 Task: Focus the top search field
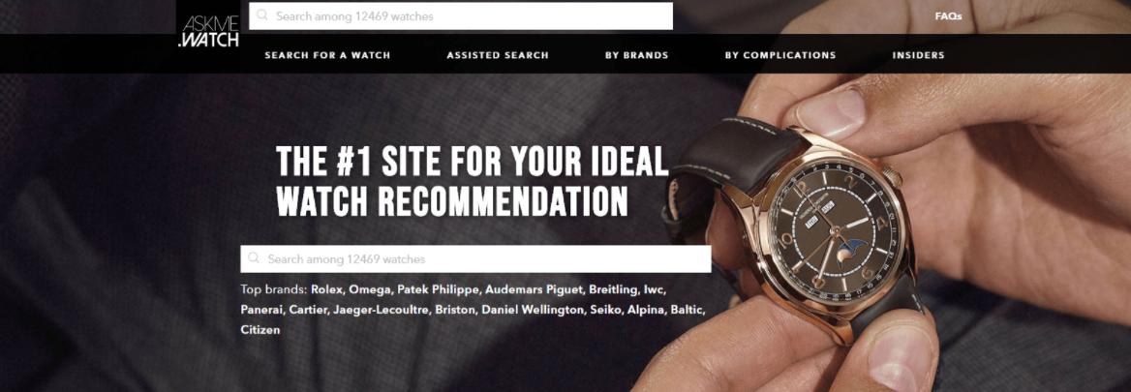(x=461, y=15)
